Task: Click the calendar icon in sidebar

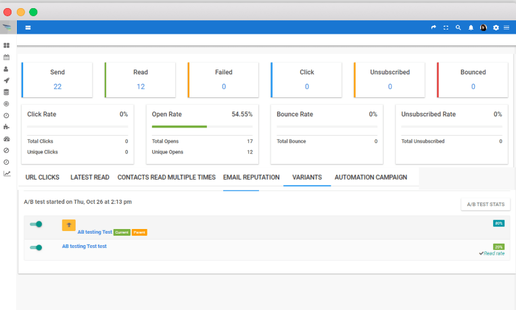Action: coord(7,57)
